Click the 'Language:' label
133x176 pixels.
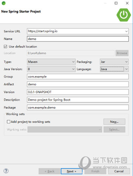[84, 69]
